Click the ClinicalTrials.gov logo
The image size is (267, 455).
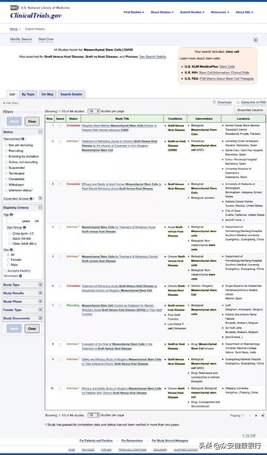coord(36,16)
